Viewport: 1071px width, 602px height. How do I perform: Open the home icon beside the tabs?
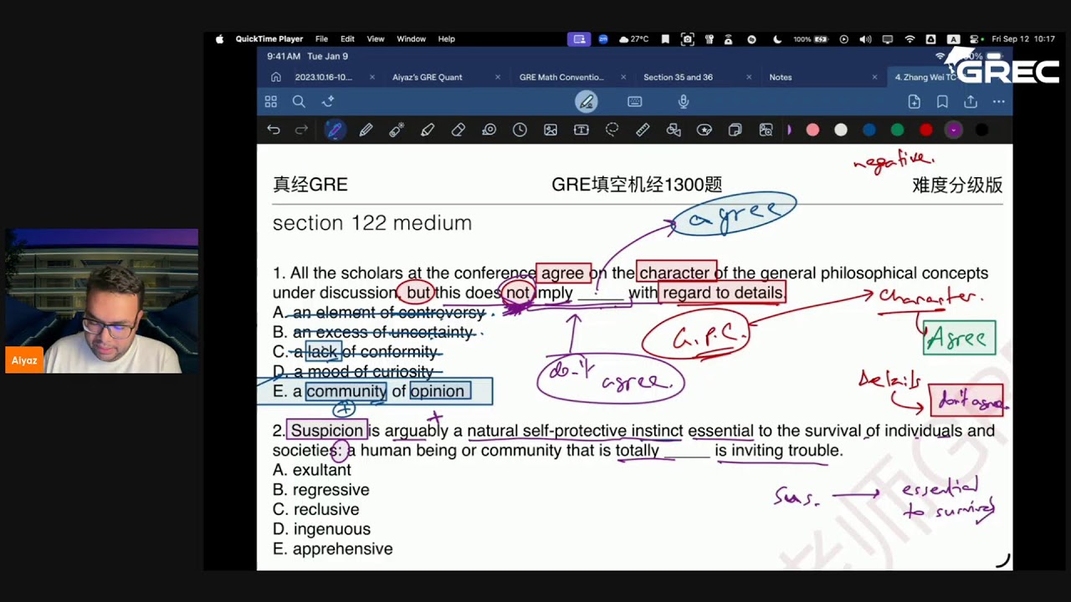[x=276, y=77]
